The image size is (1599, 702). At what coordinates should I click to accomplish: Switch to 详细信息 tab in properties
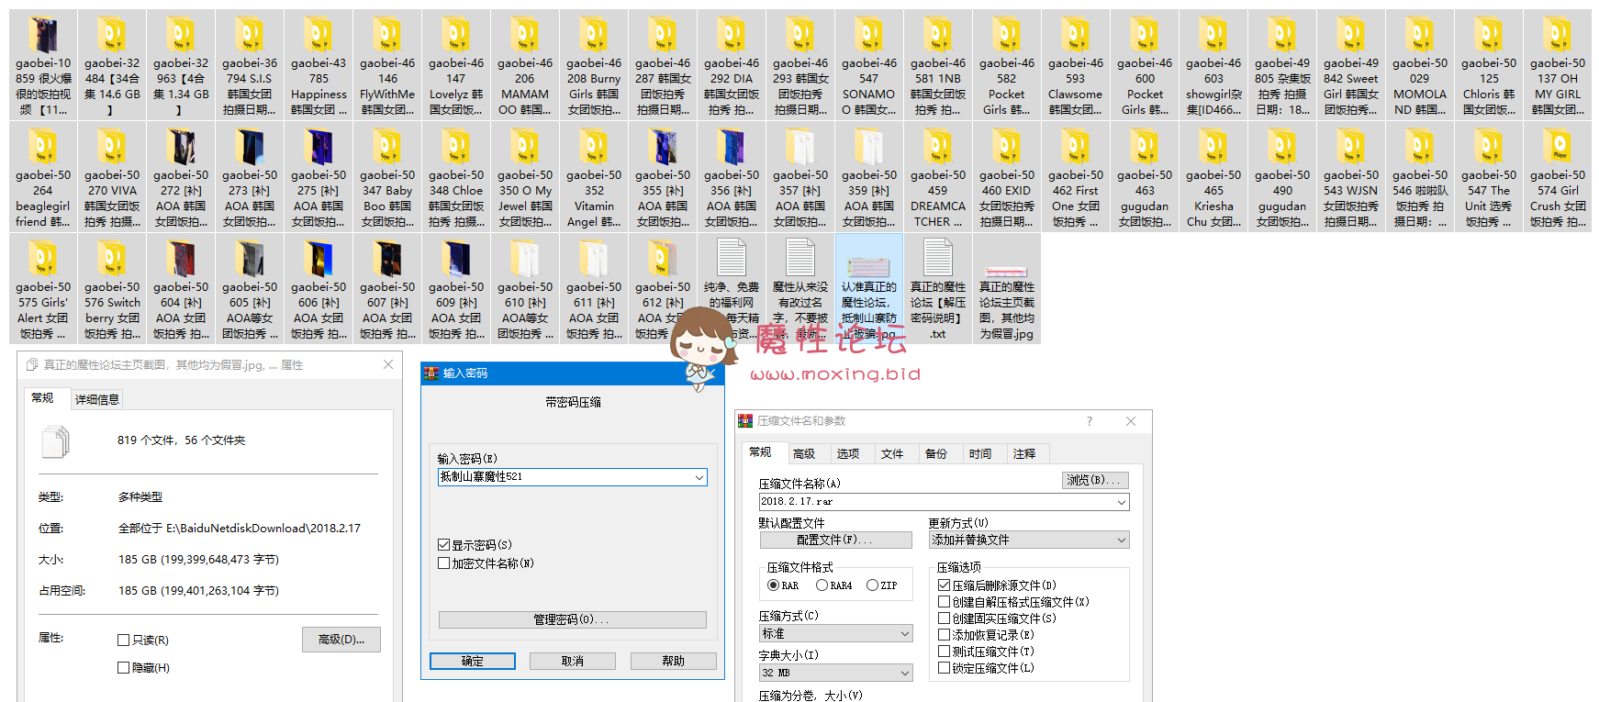coord(97,400)
